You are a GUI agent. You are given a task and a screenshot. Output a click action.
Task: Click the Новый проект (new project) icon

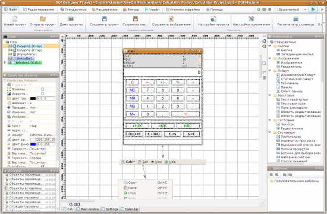pyautogui.click(x=15, y=19)
